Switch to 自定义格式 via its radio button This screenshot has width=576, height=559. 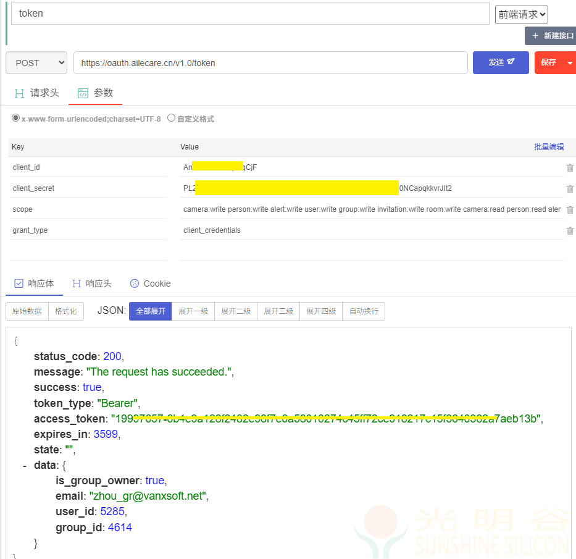[171, 119]
